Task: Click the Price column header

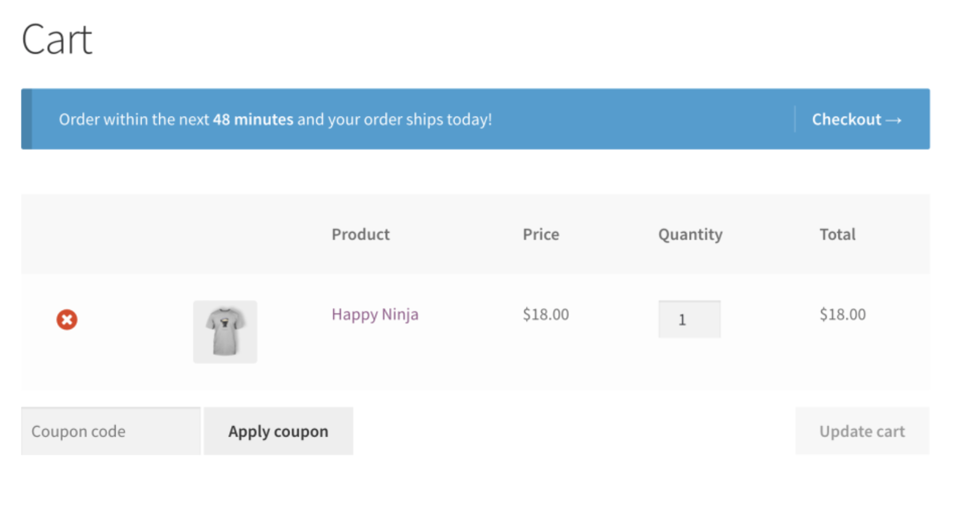Action: [541, 235]
